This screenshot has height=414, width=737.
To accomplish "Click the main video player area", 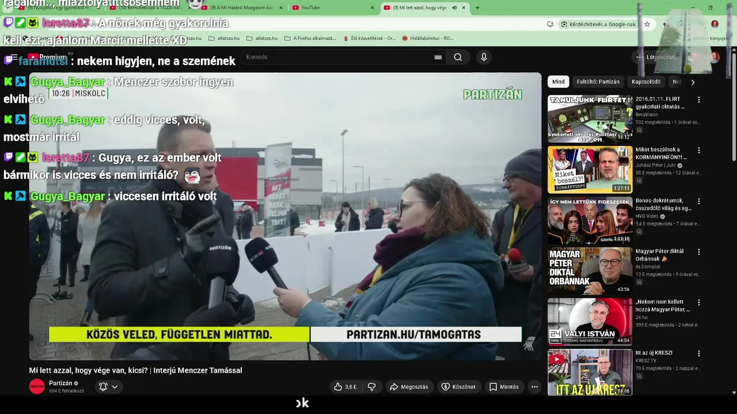I will (285, 216).
